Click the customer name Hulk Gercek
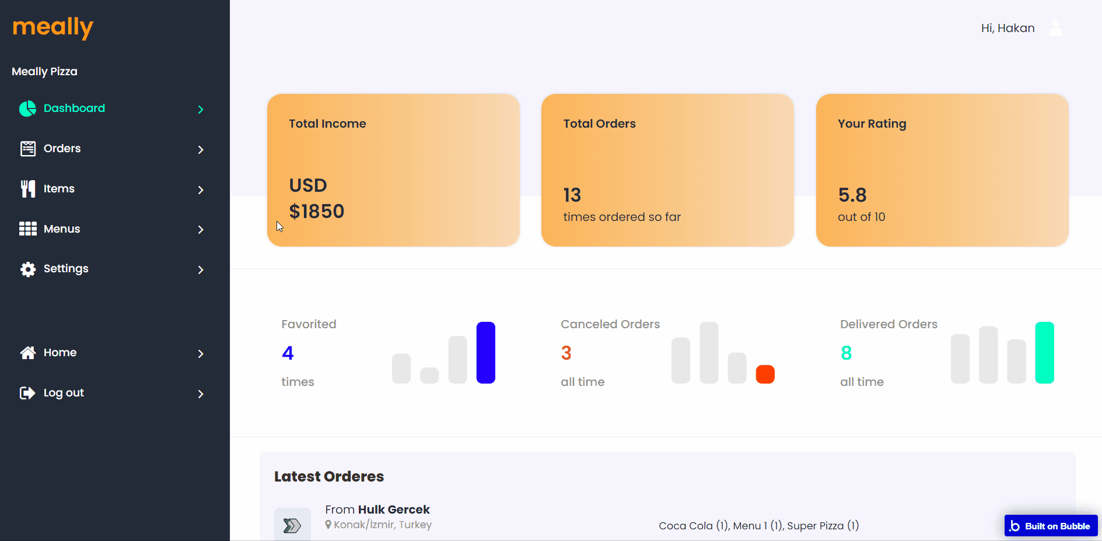 [394, 510]
